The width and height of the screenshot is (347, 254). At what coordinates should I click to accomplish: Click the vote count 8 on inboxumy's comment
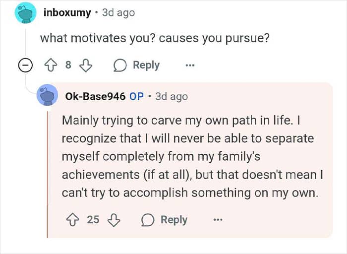coord(68,65)
